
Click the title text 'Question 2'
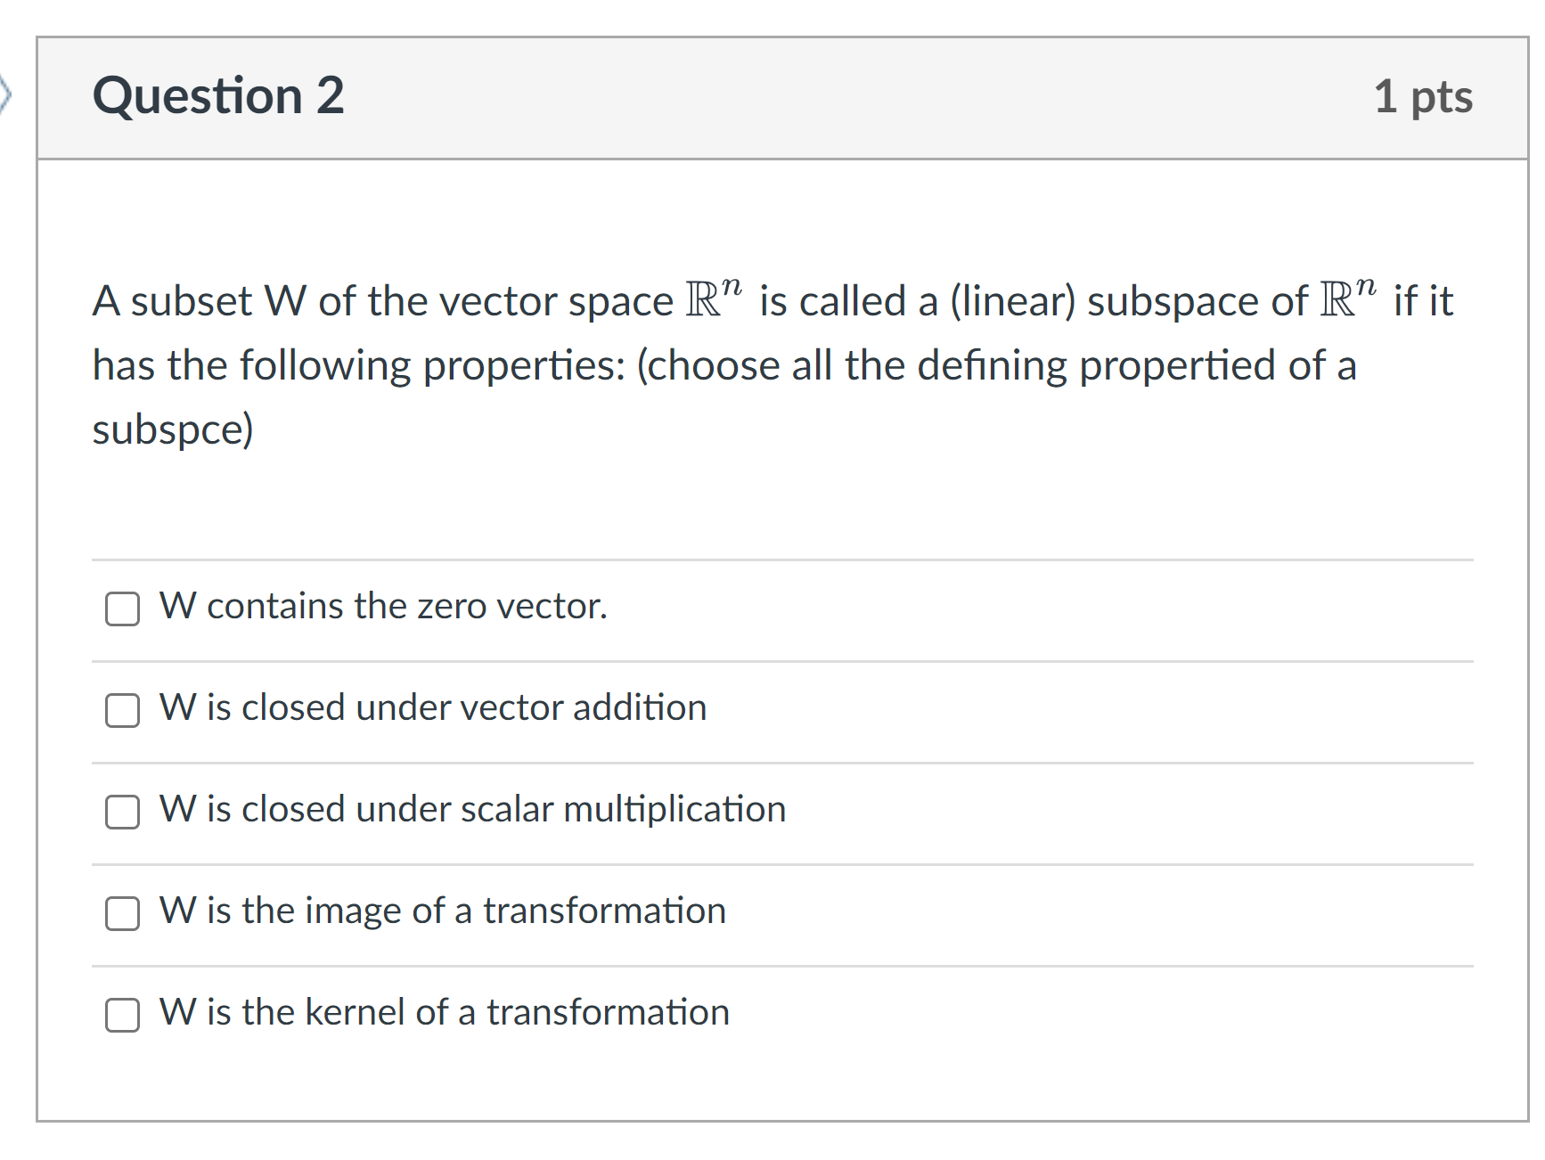tap(217, 96)
